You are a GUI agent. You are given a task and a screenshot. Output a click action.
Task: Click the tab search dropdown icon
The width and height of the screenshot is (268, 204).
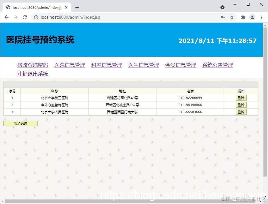pos(222,7)
